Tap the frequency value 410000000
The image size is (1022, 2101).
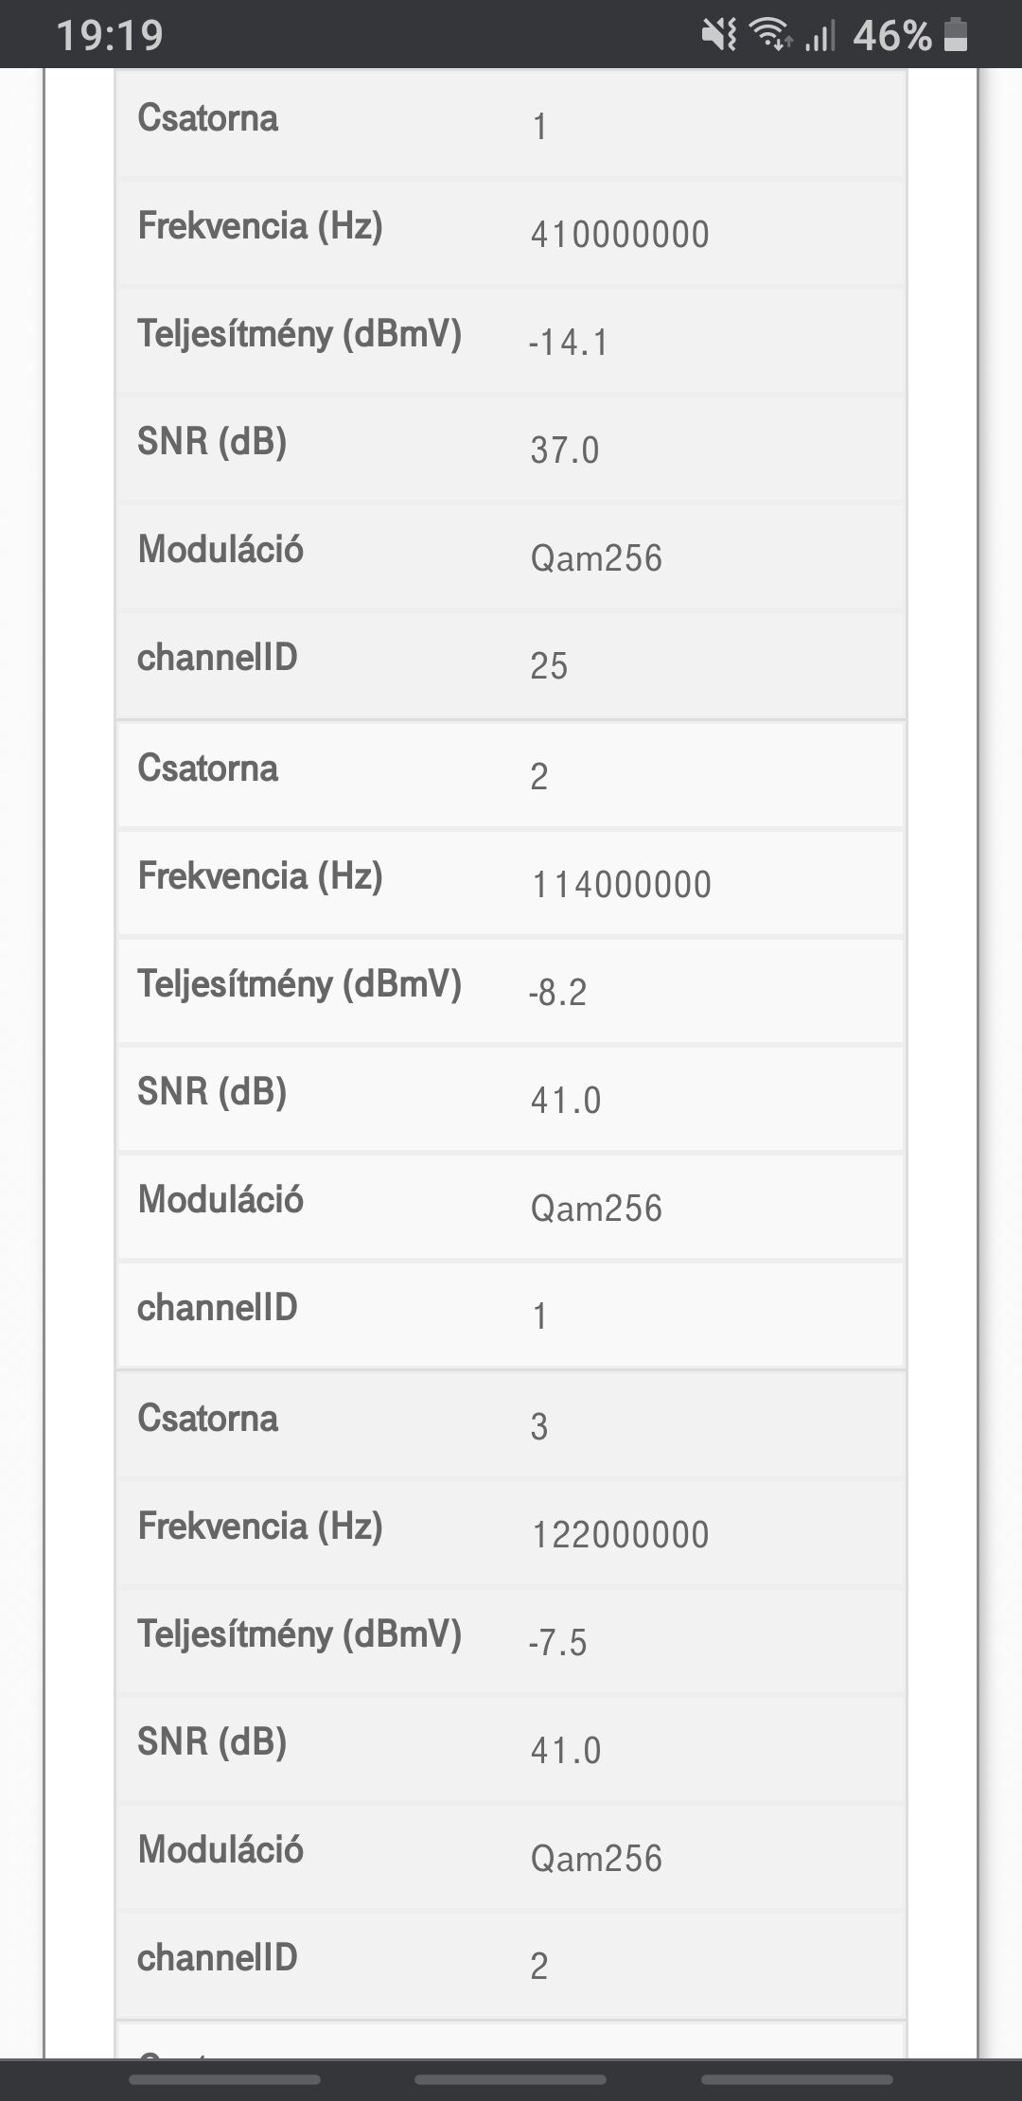pyautogui.click(x=620, y=235)
